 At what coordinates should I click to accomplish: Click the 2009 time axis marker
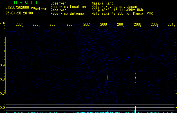[x=154, y=24]
